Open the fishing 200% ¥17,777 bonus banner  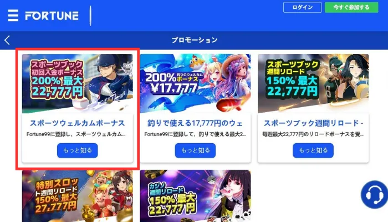pos(195,83)
